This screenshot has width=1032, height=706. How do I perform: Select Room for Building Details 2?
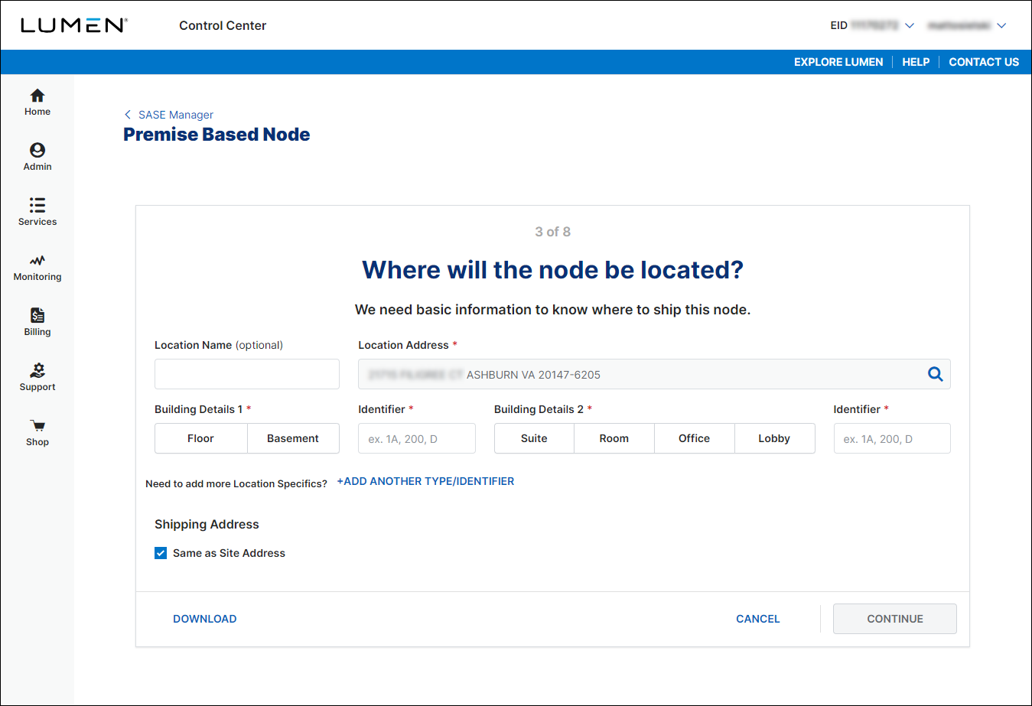click(x=614, y=438)
